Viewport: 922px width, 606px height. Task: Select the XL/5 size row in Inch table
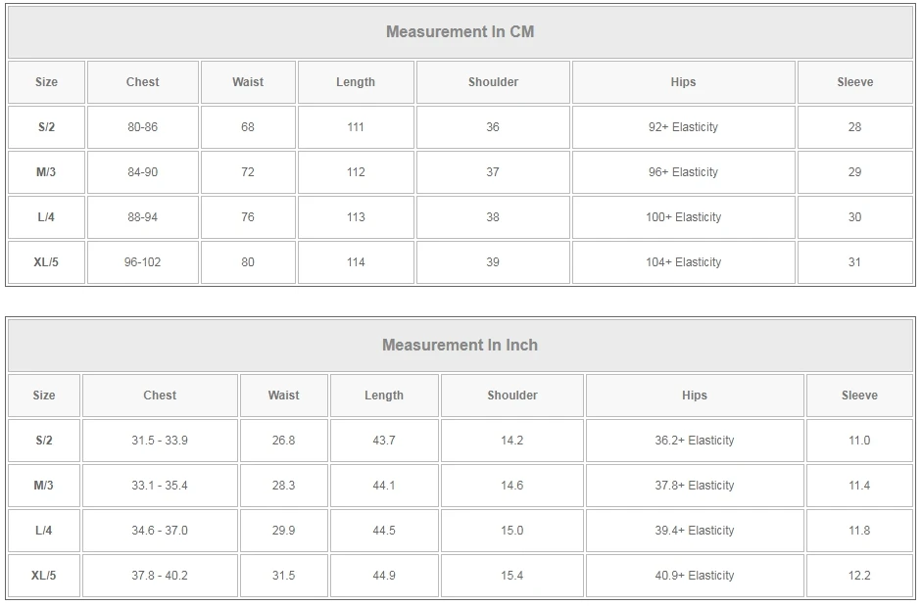(44, 576)
